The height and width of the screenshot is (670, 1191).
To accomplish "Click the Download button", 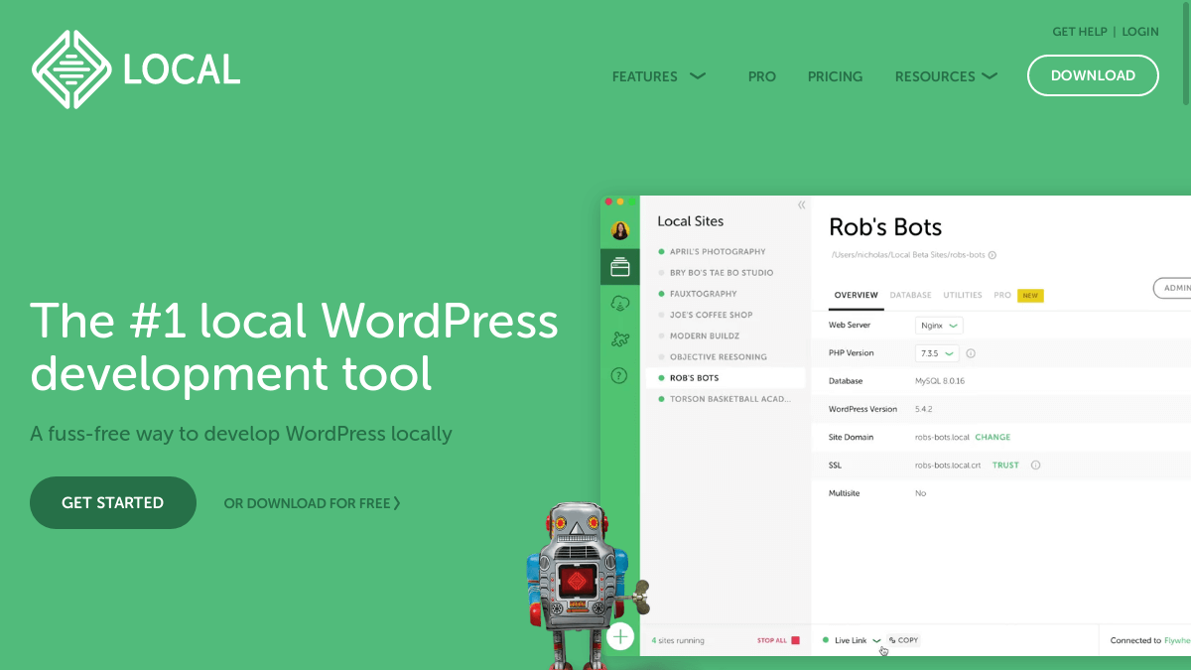I will (x=1093, y=75).
